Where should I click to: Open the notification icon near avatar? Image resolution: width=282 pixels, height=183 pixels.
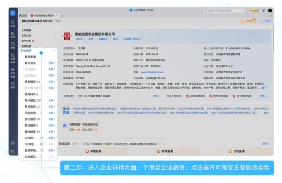tap(263, 11)
